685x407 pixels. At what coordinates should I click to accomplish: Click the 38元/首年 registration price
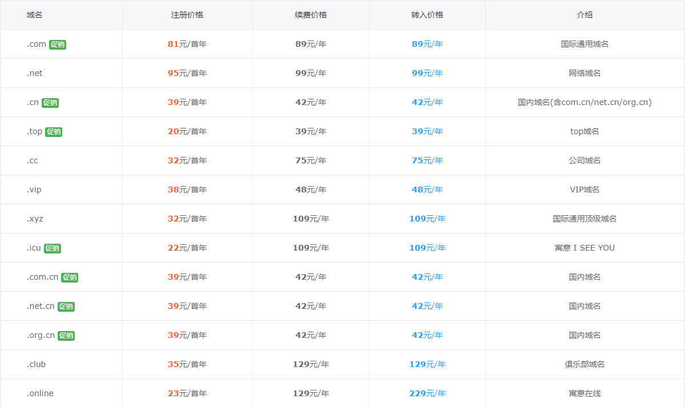coord(187,190)
